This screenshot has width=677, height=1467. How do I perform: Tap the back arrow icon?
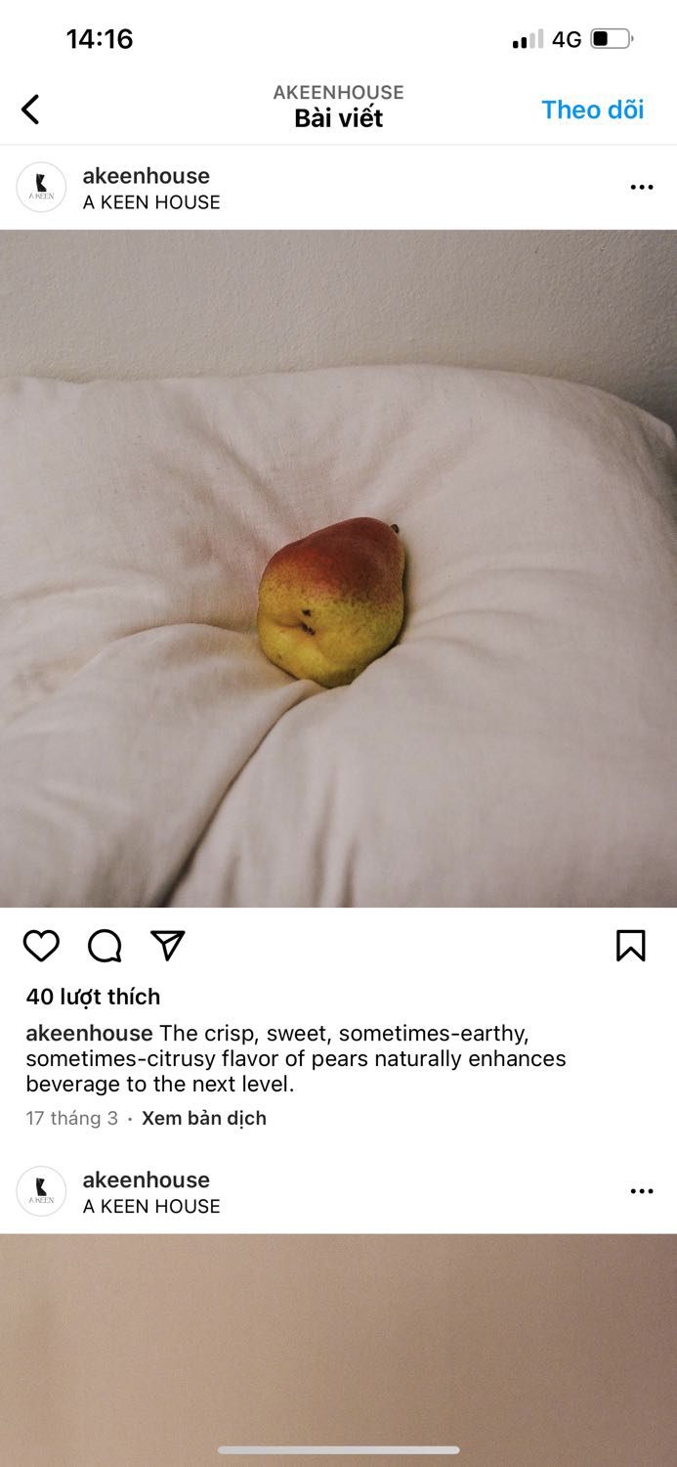(x=30, y=110)
